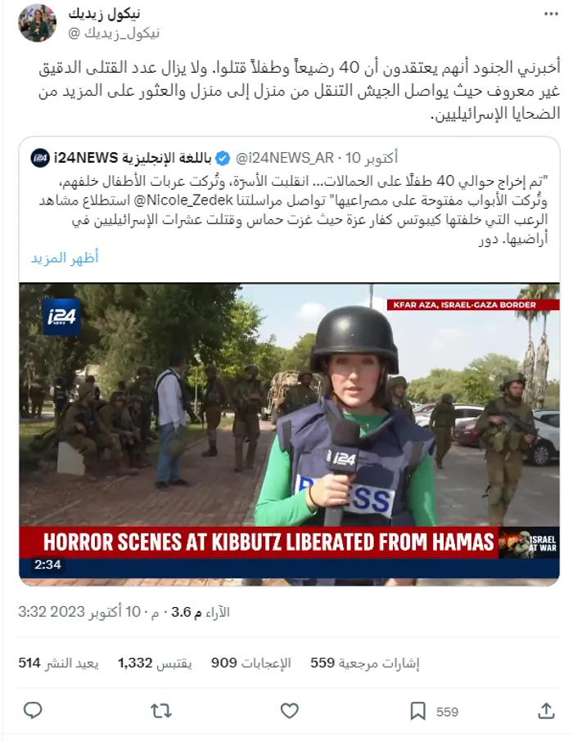The width and height of the screenshot is (573, 742).
Task: Click the i24NEWS round logo avatar
Action: pyautogui.click(x=40, y=158)
